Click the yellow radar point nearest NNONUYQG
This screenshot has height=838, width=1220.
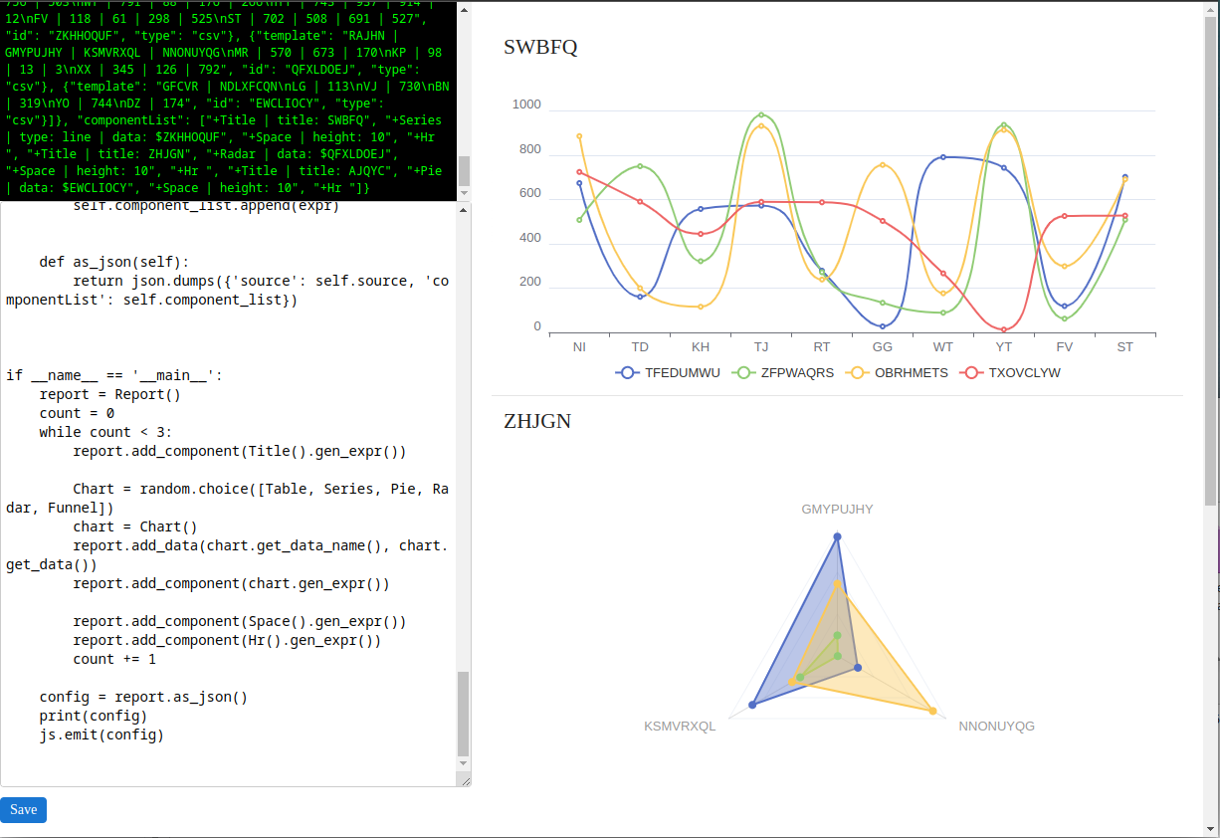point(932,711)
